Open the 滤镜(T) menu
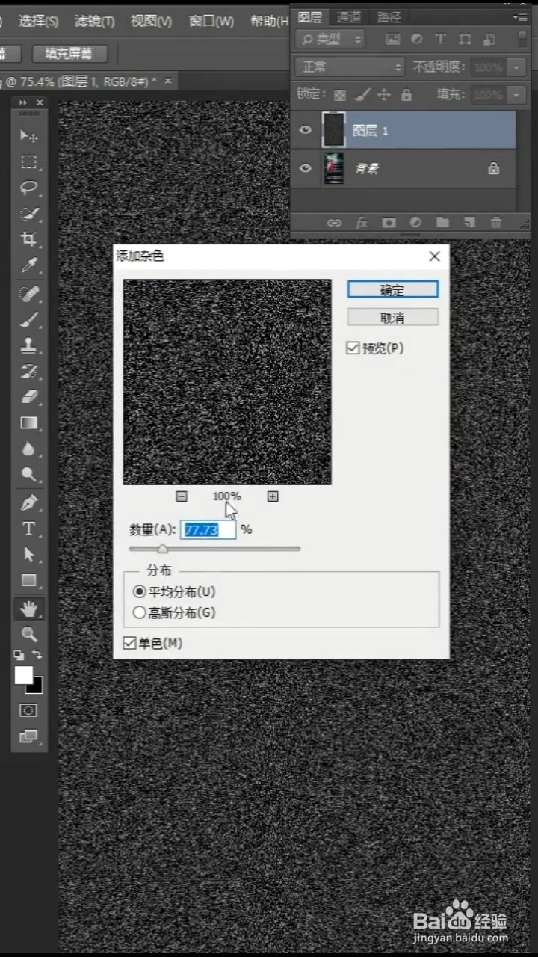This screenshot has height=957, width=538. point(95,21)
